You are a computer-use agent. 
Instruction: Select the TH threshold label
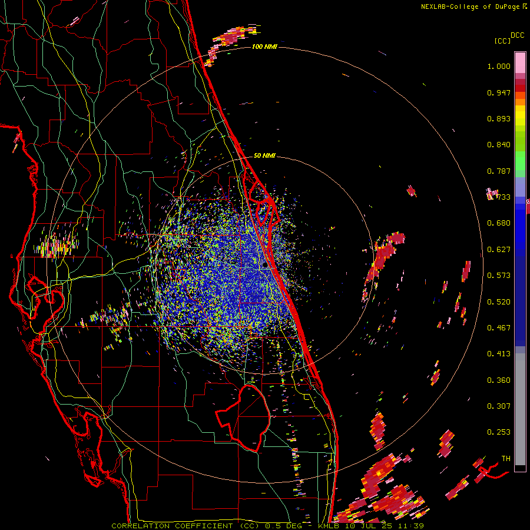[x=506, y=459]
